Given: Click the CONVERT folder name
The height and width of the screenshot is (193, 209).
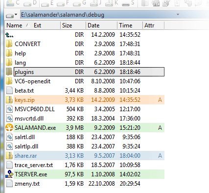Looking at the screenshot, I should click(x=27, y=44).
